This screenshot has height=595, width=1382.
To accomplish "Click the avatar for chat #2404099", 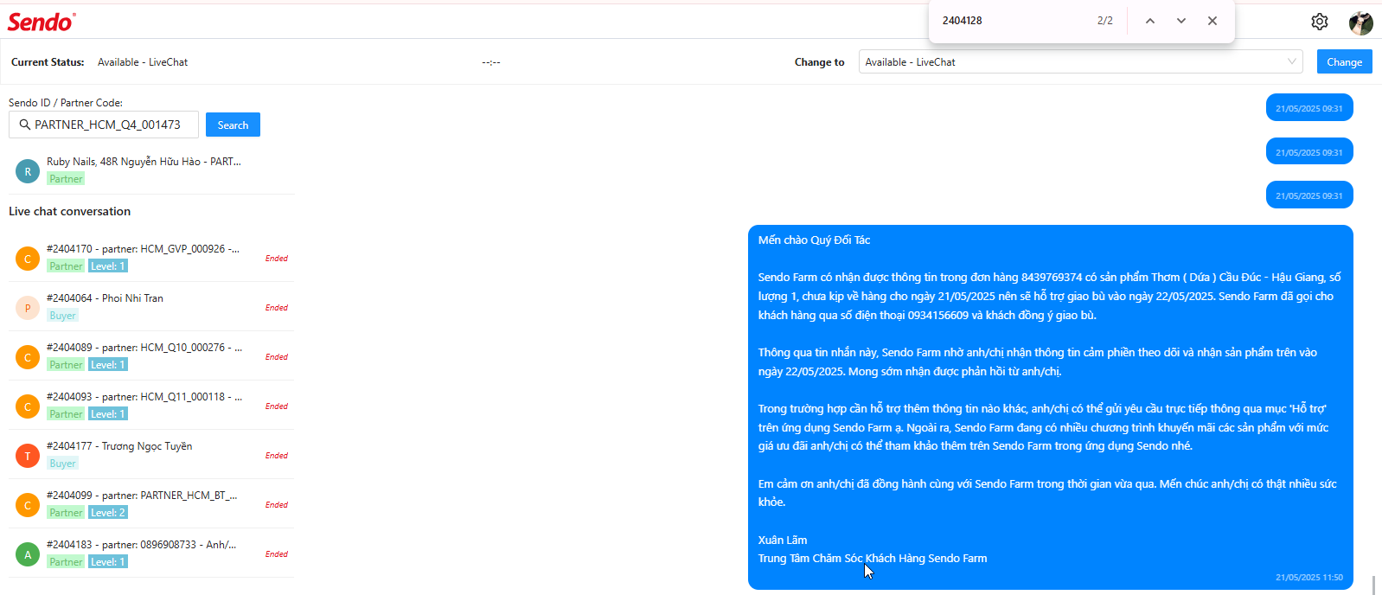I will pyautogui.click(x=28, y=505).
